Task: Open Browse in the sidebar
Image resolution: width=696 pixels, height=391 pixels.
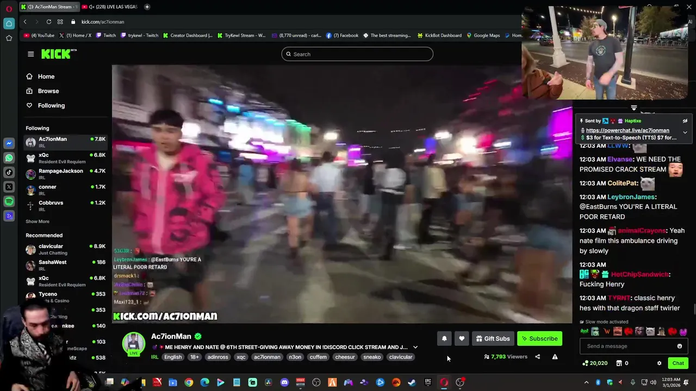Action: (43, 91)
